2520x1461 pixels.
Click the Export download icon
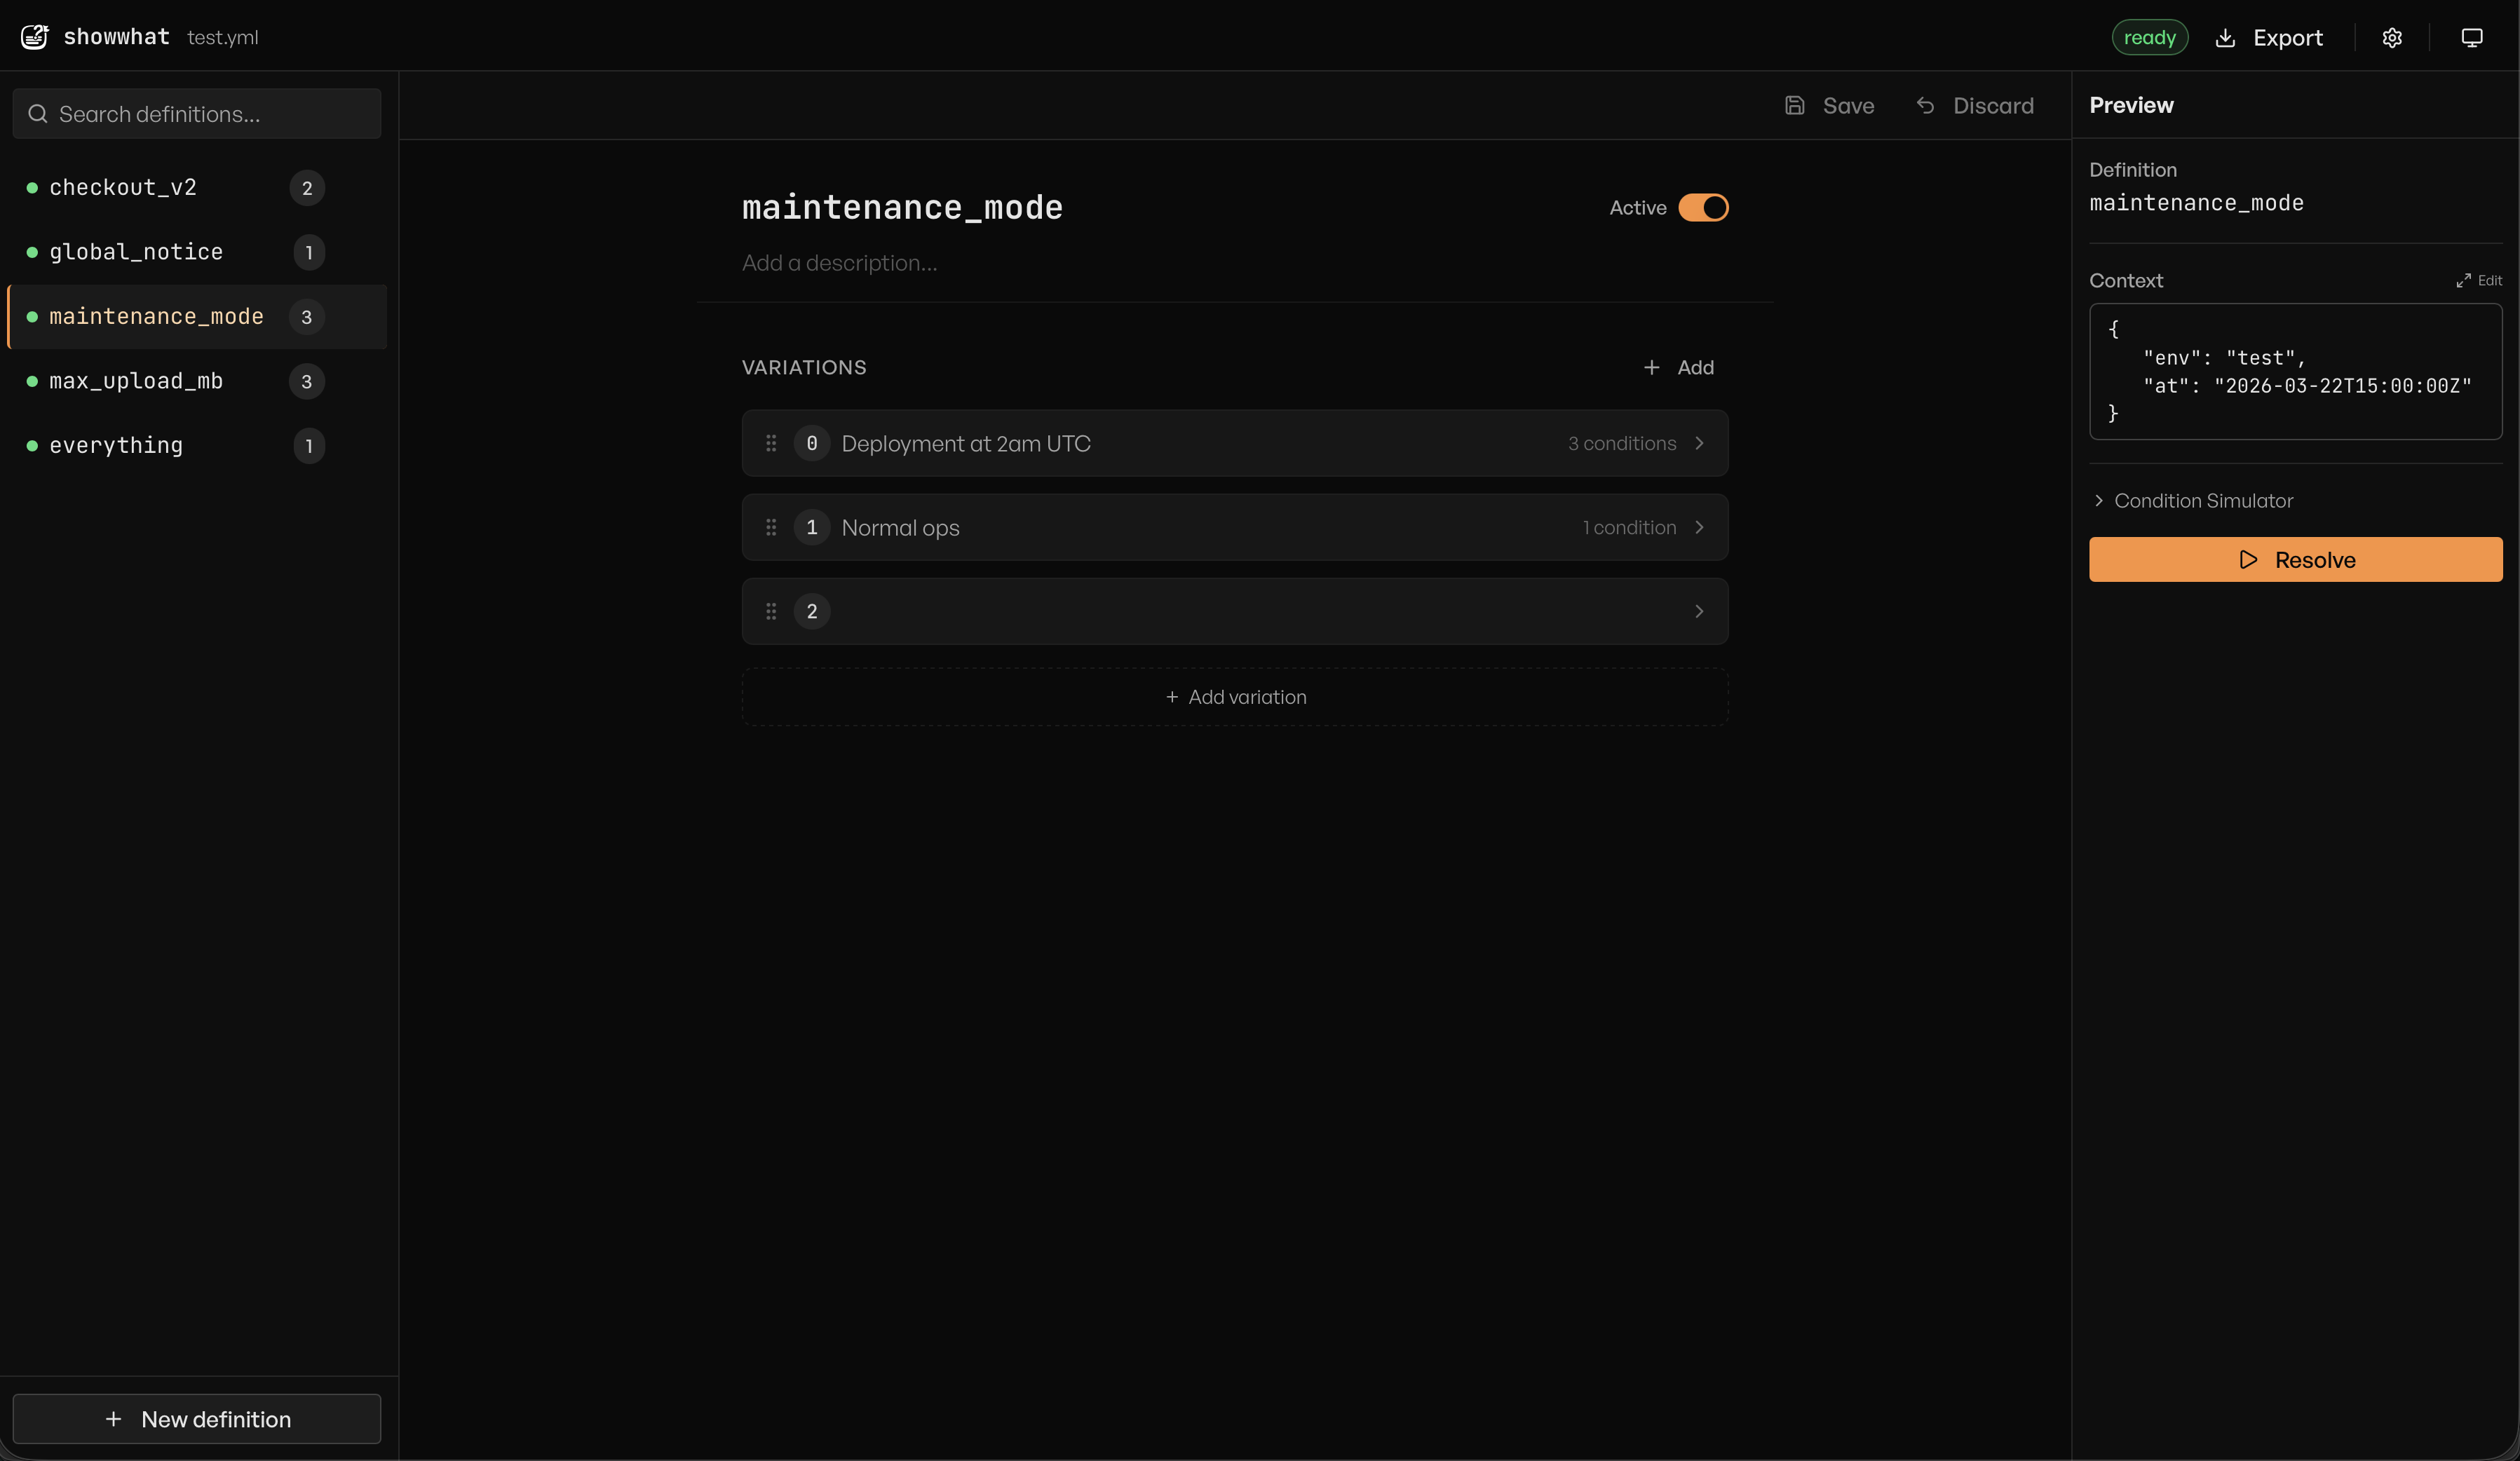point(2225,37)
